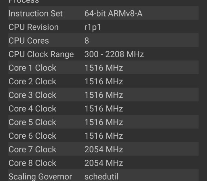Tap the Instruction Set row label
The width and height of the screenshot is (207, 181).
pos(36,14)
